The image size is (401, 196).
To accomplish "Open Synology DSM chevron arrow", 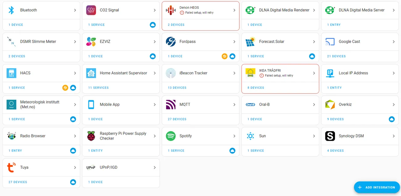I will click(x=393, y=136).
